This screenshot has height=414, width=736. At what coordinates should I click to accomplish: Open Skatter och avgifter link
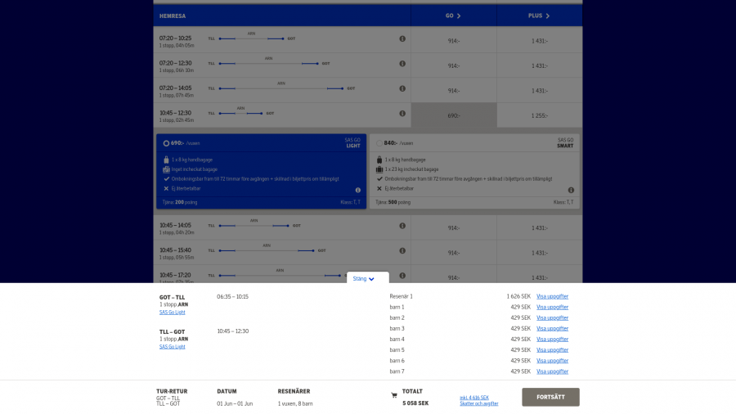479,403
